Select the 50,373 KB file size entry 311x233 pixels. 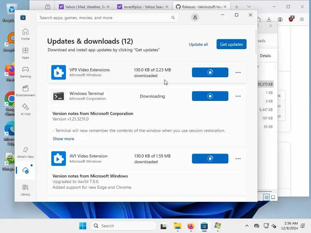pyautogui.click(x=265, y=84)
